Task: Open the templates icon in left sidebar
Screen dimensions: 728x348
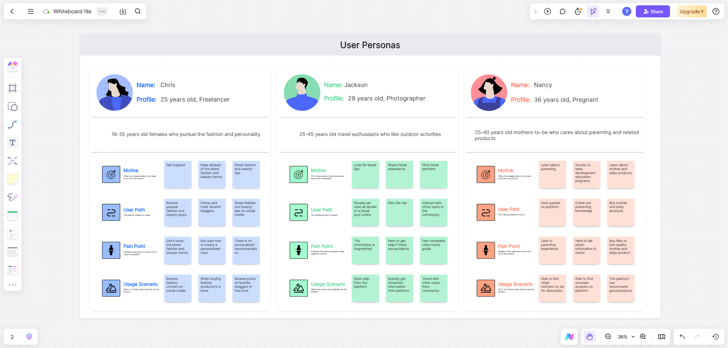Action: click(x=13, y=67)
